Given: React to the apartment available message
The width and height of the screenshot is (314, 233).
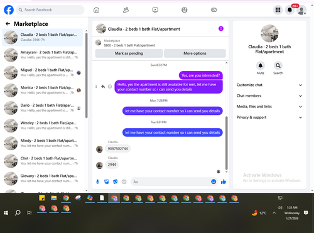Looking at the screenshot, I should [110, 87].
